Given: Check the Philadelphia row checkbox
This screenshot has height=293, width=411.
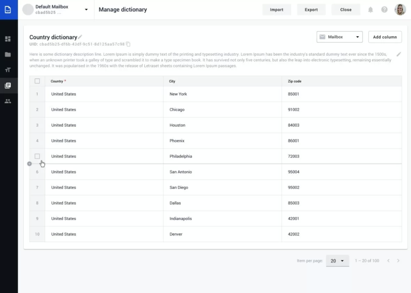Looking at the screenshot, I should tap(37, 156).
